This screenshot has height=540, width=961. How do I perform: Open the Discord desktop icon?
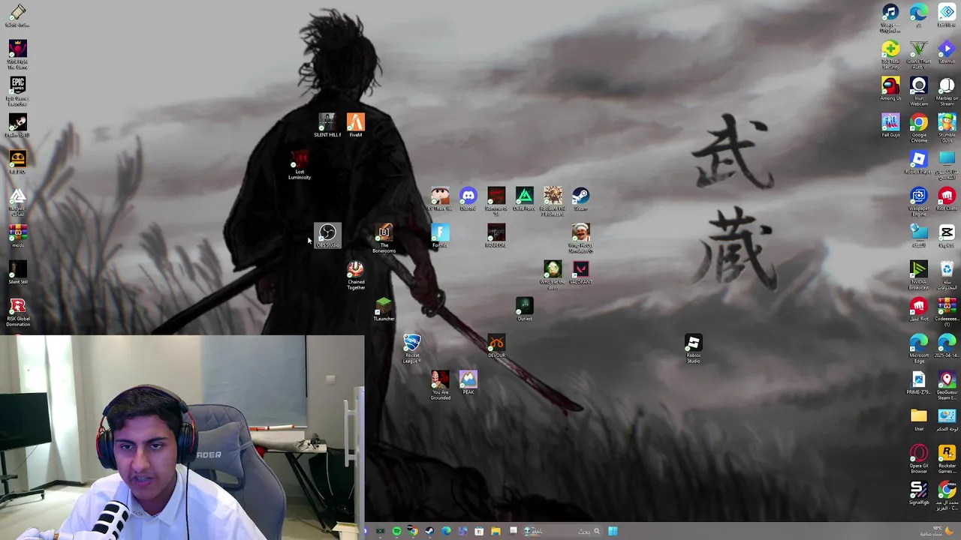point(468,199)
